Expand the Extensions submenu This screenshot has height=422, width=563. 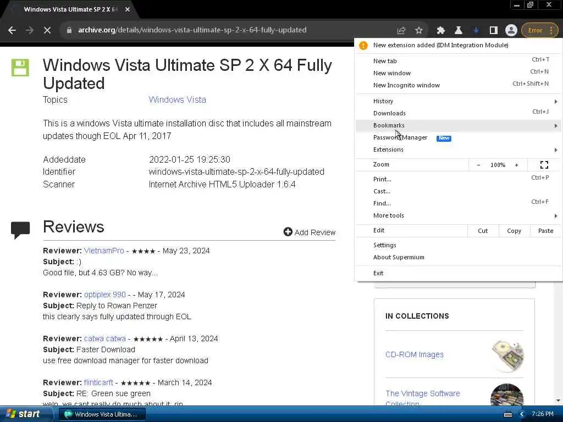point(459,149)
